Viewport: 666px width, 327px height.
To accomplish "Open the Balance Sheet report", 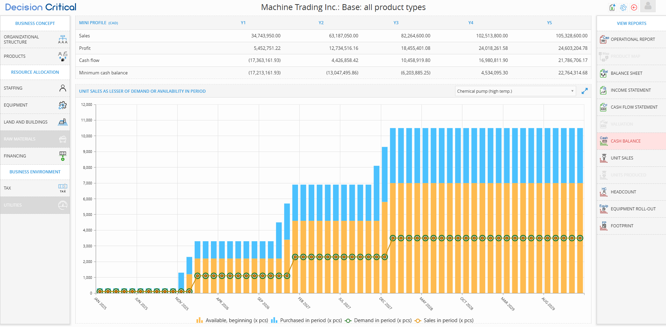I will point(626,73).
